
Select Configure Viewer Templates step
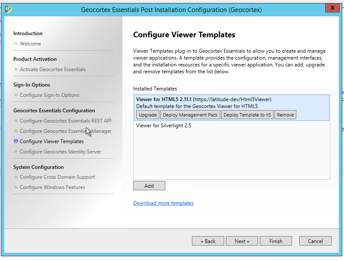click(x=52, y=141)
